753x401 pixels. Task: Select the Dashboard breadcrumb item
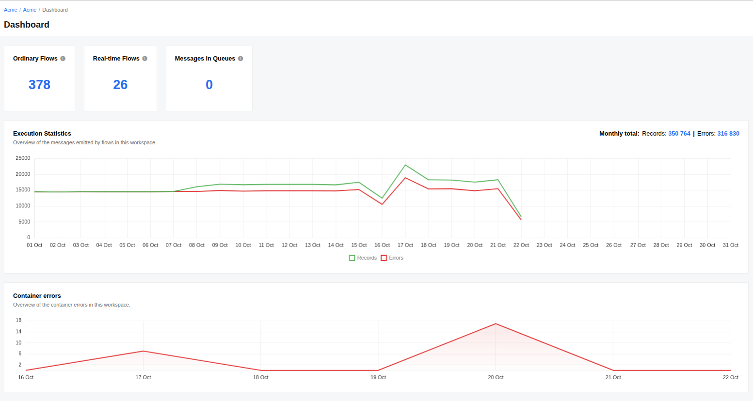point(55,10)
